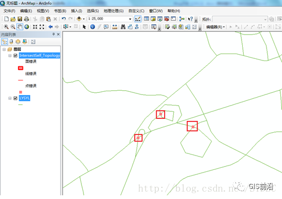Open the Add Data dropdown arrow
This screenshot has width=282, height=199.
point(83,19)
